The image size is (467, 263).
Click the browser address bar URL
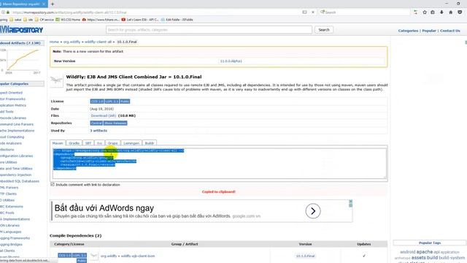(x=70, y=12)
